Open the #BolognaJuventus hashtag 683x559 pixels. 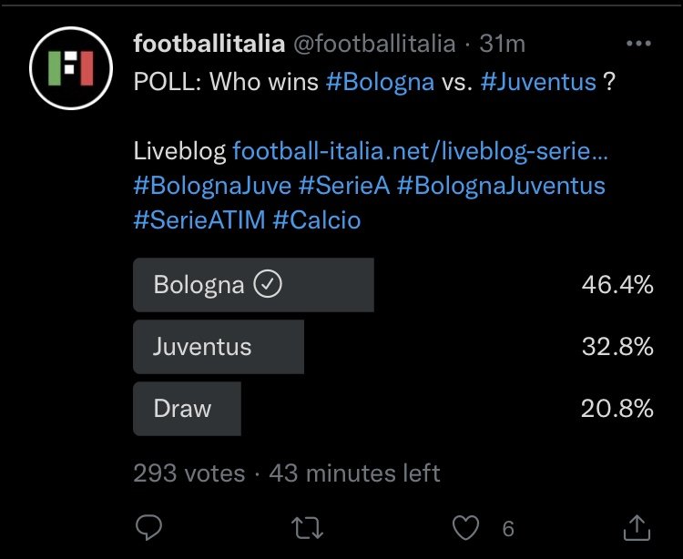pos(501,186)
